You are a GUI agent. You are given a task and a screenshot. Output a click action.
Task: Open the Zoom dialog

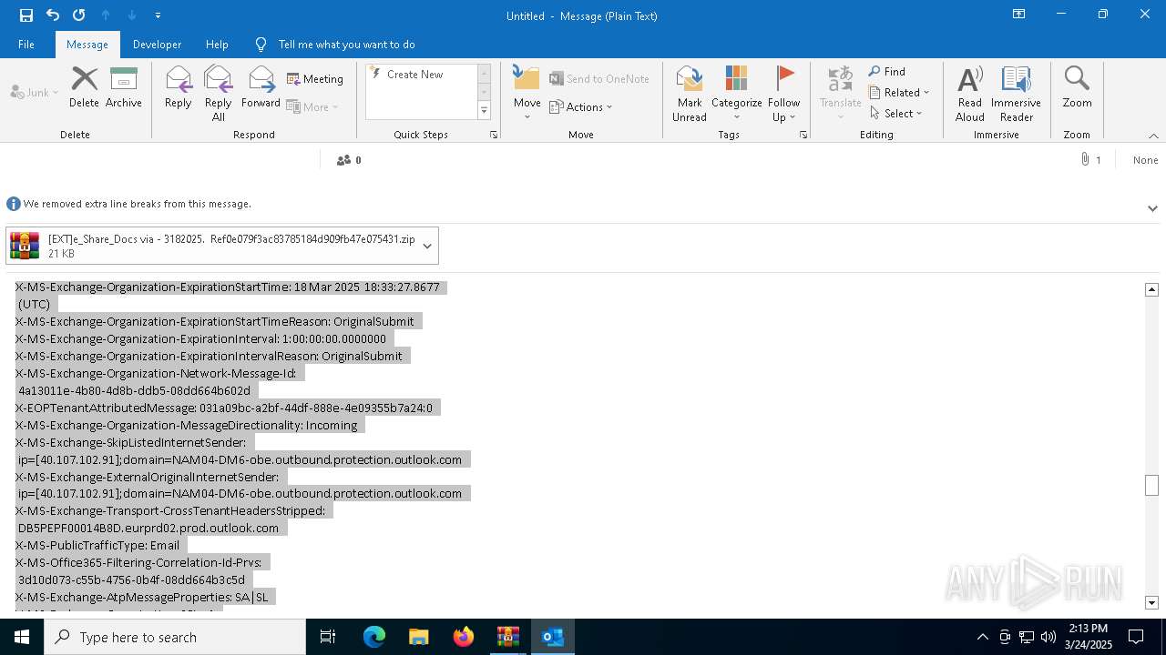(1077, 87)
